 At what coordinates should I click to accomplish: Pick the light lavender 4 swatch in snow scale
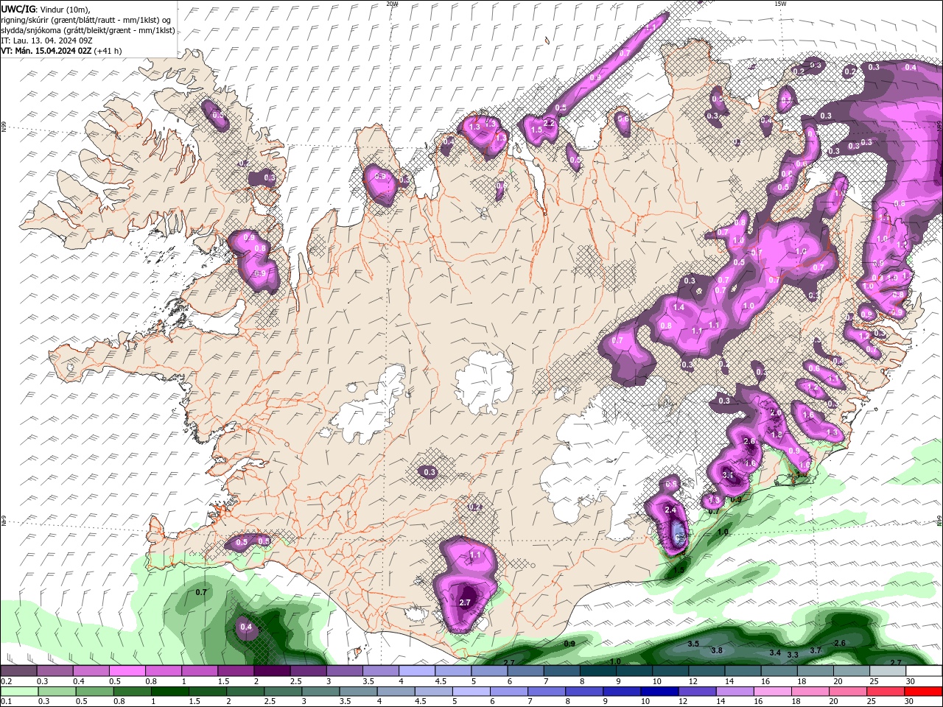pos(416,671)
